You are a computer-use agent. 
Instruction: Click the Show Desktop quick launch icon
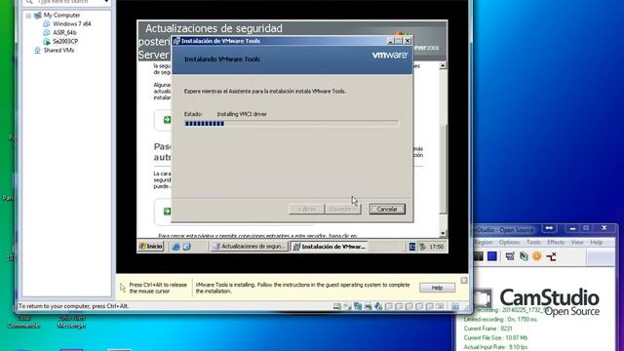click(x=186, y=247)
